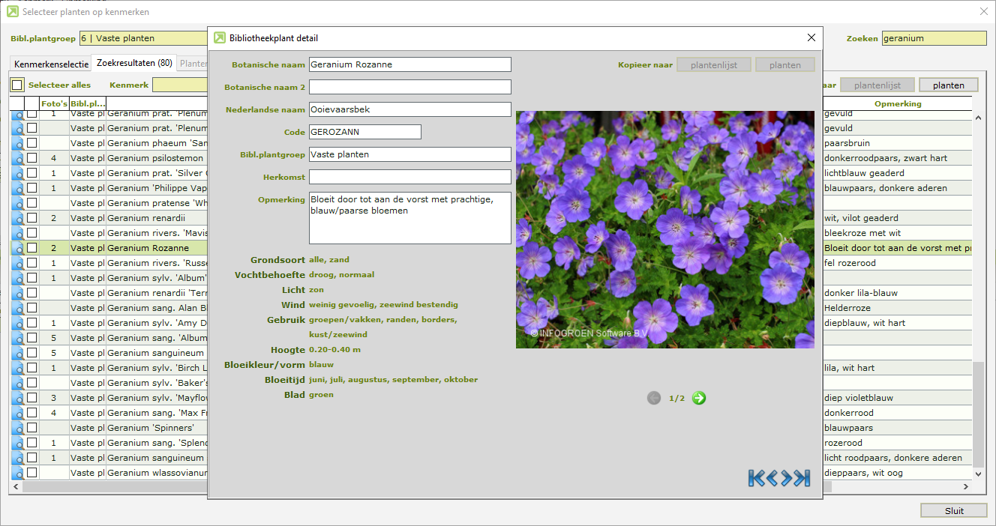Open detail icon for Geranium 'Spinners'
Viewport: 996px width, 526px height.
tap(17, 428)
